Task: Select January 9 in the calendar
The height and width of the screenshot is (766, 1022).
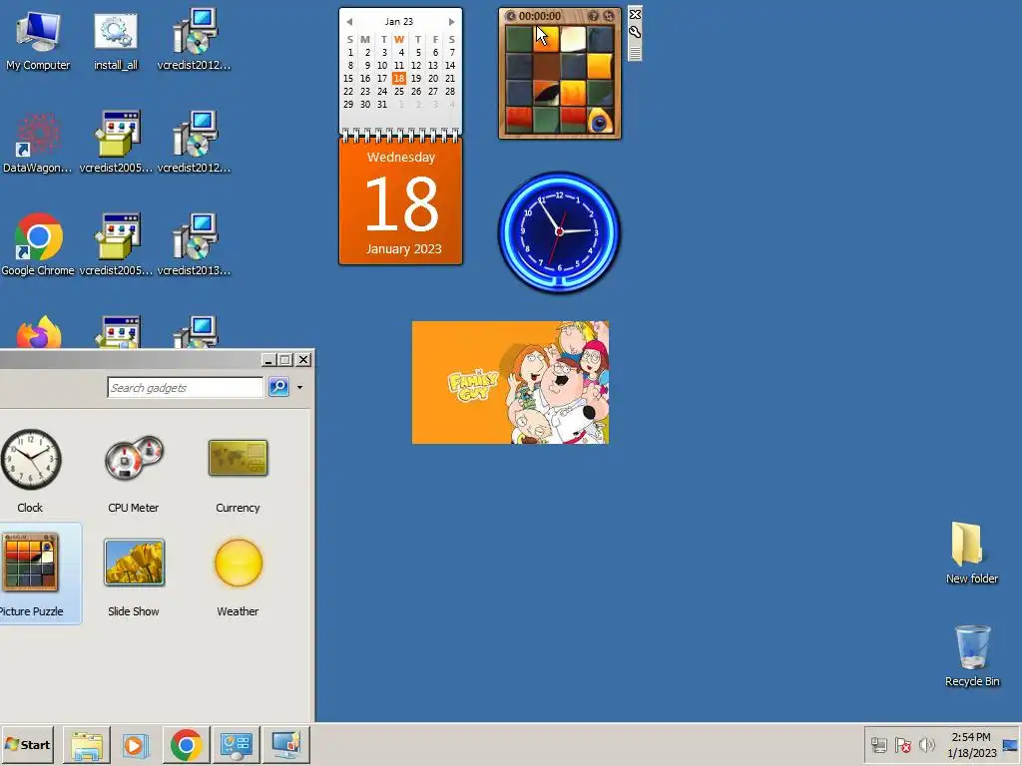Action: (x=367, y=65)
